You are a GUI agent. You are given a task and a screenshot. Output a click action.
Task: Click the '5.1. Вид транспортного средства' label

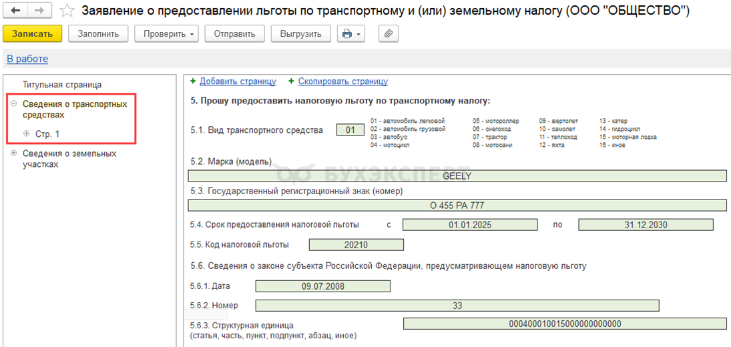click(256, 130)
